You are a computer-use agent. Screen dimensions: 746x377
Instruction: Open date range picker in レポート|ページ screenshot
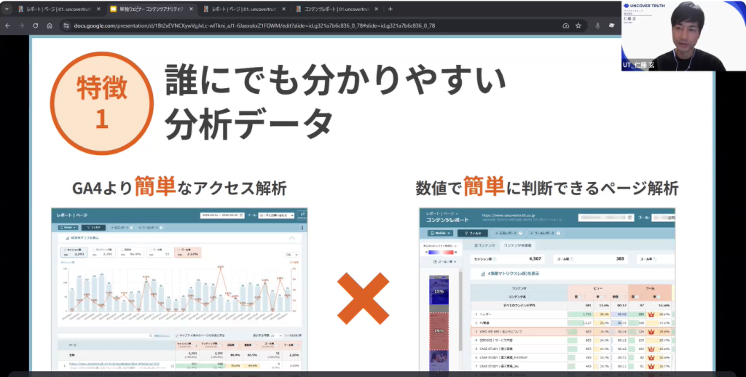point(222,215)
